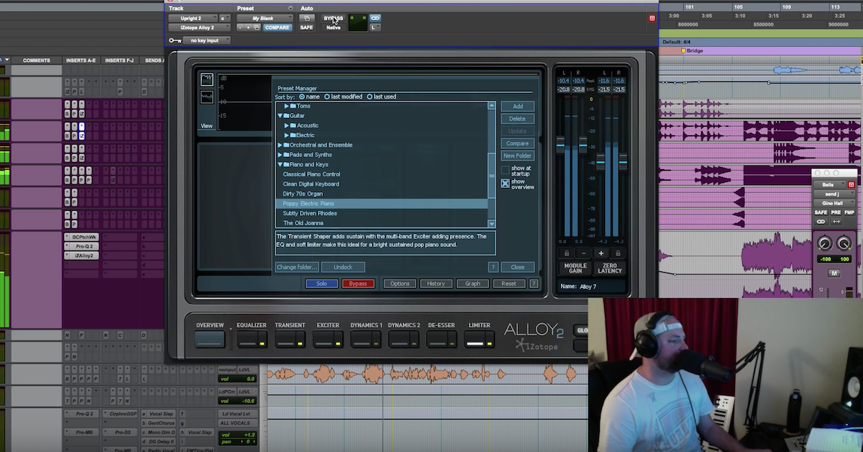Click the left lock icon under the meters
Viewport: 863px width, 452px height.
[567, 253]
